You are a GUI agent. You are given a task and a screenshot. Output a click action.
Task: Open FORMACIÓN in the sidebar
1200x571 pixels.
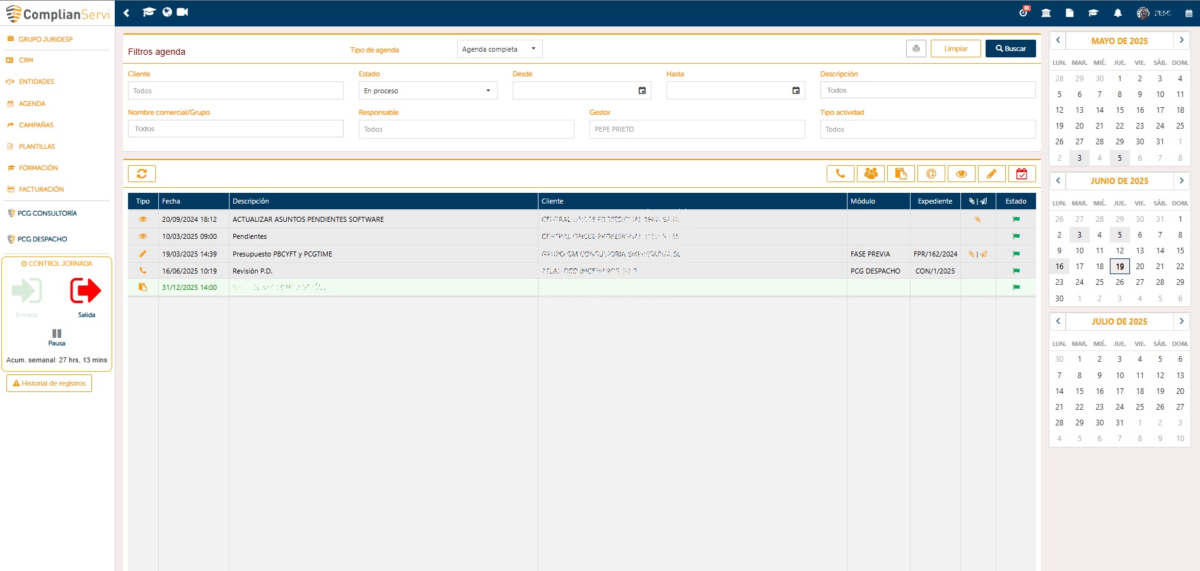point(38,168)
